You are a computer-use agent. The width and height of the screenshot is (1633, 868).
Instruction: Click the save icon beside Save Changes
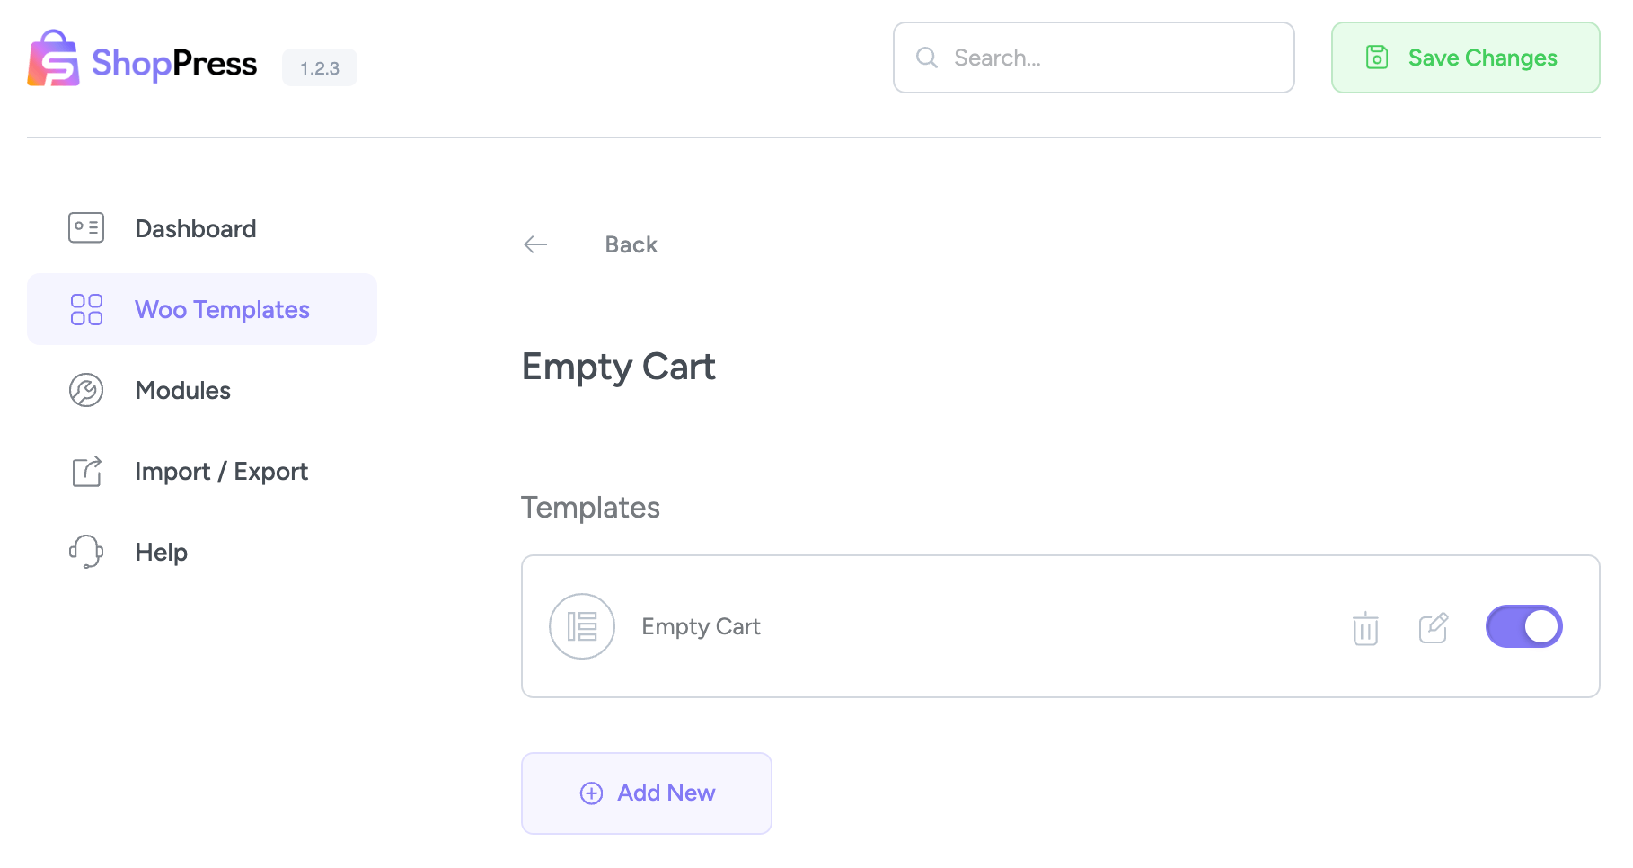point(1377,57)
